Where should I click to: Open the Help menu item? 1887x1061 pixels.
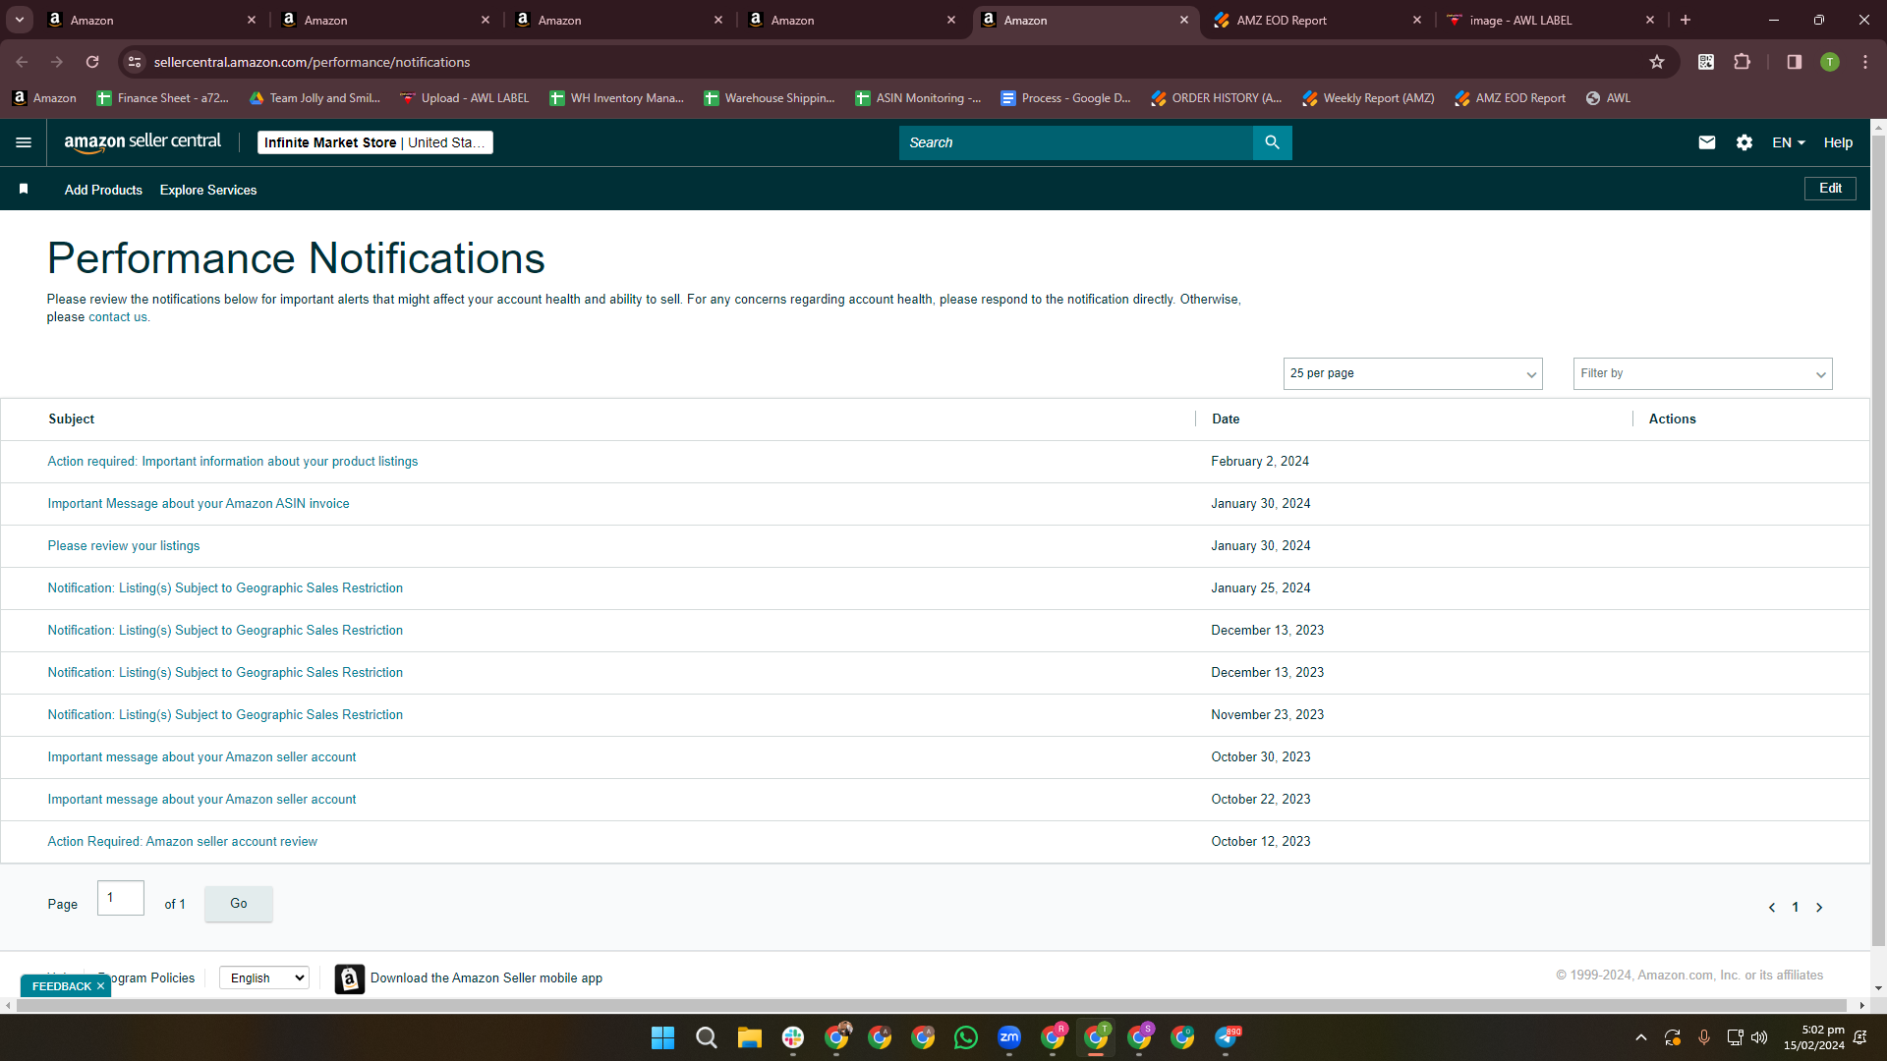[x=1838, y=142]
